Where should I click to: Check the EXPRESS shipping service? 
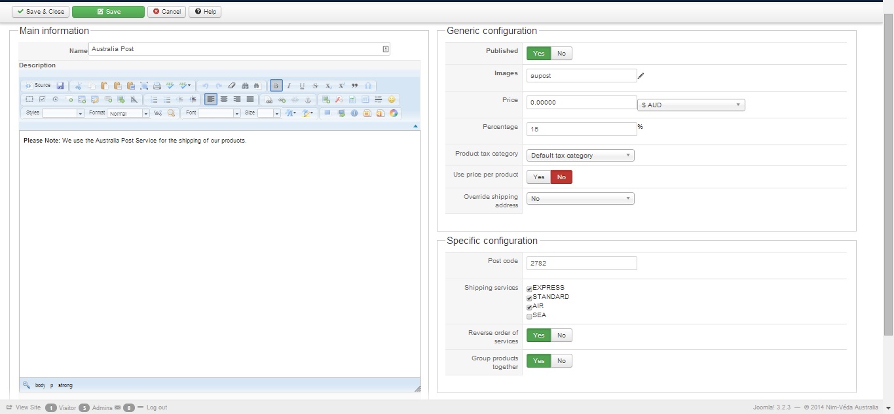click(529, 288)
